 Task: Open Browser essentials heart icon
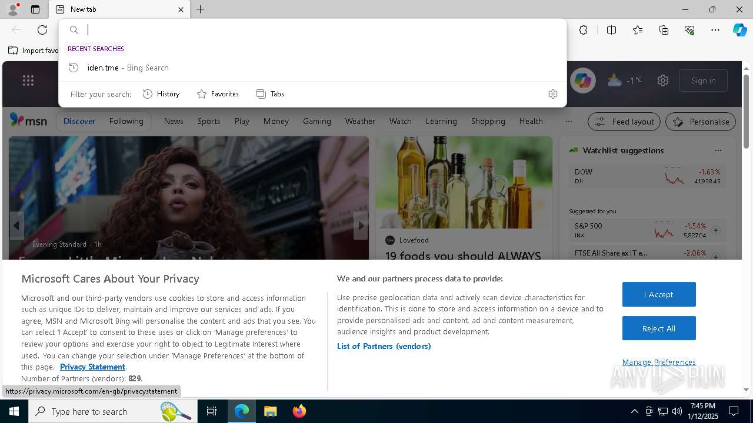coord(689,30)
